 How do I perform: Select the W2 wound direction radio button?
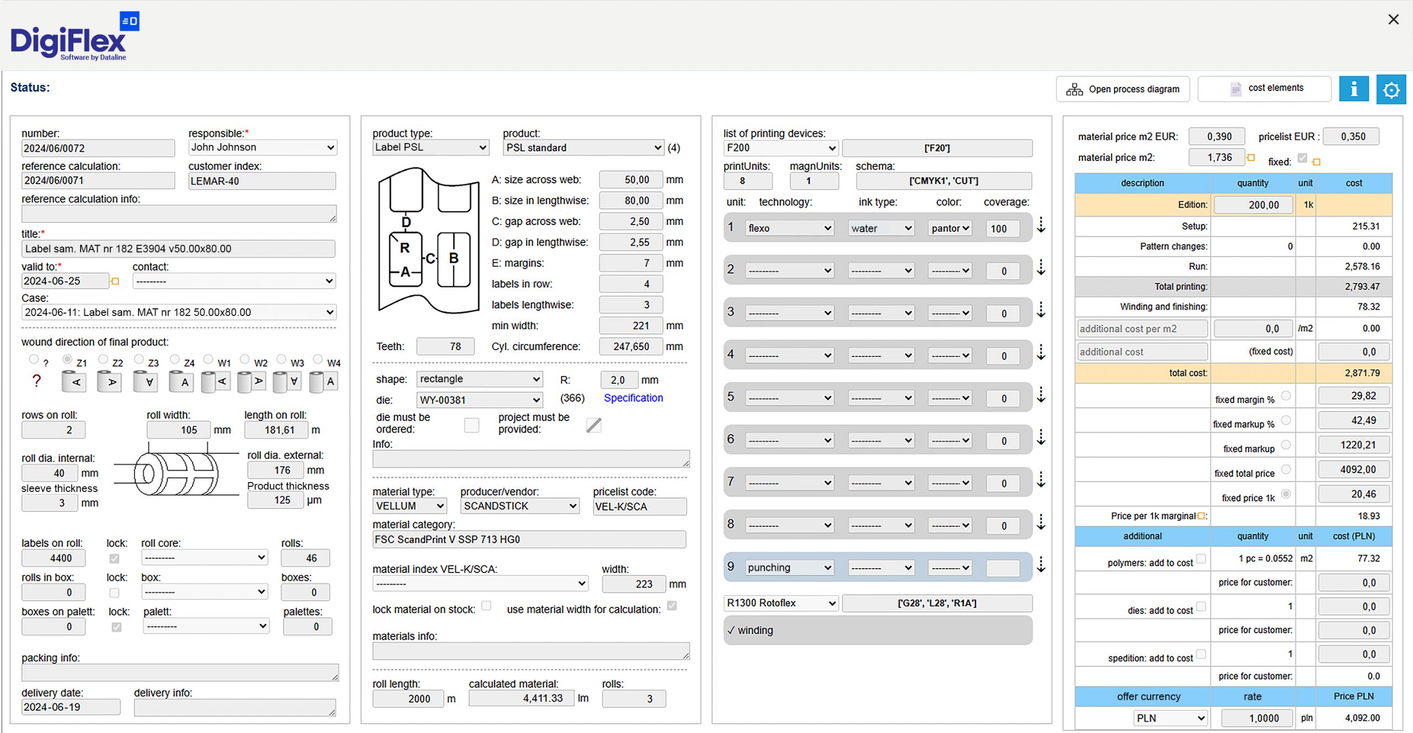[245, 359]
